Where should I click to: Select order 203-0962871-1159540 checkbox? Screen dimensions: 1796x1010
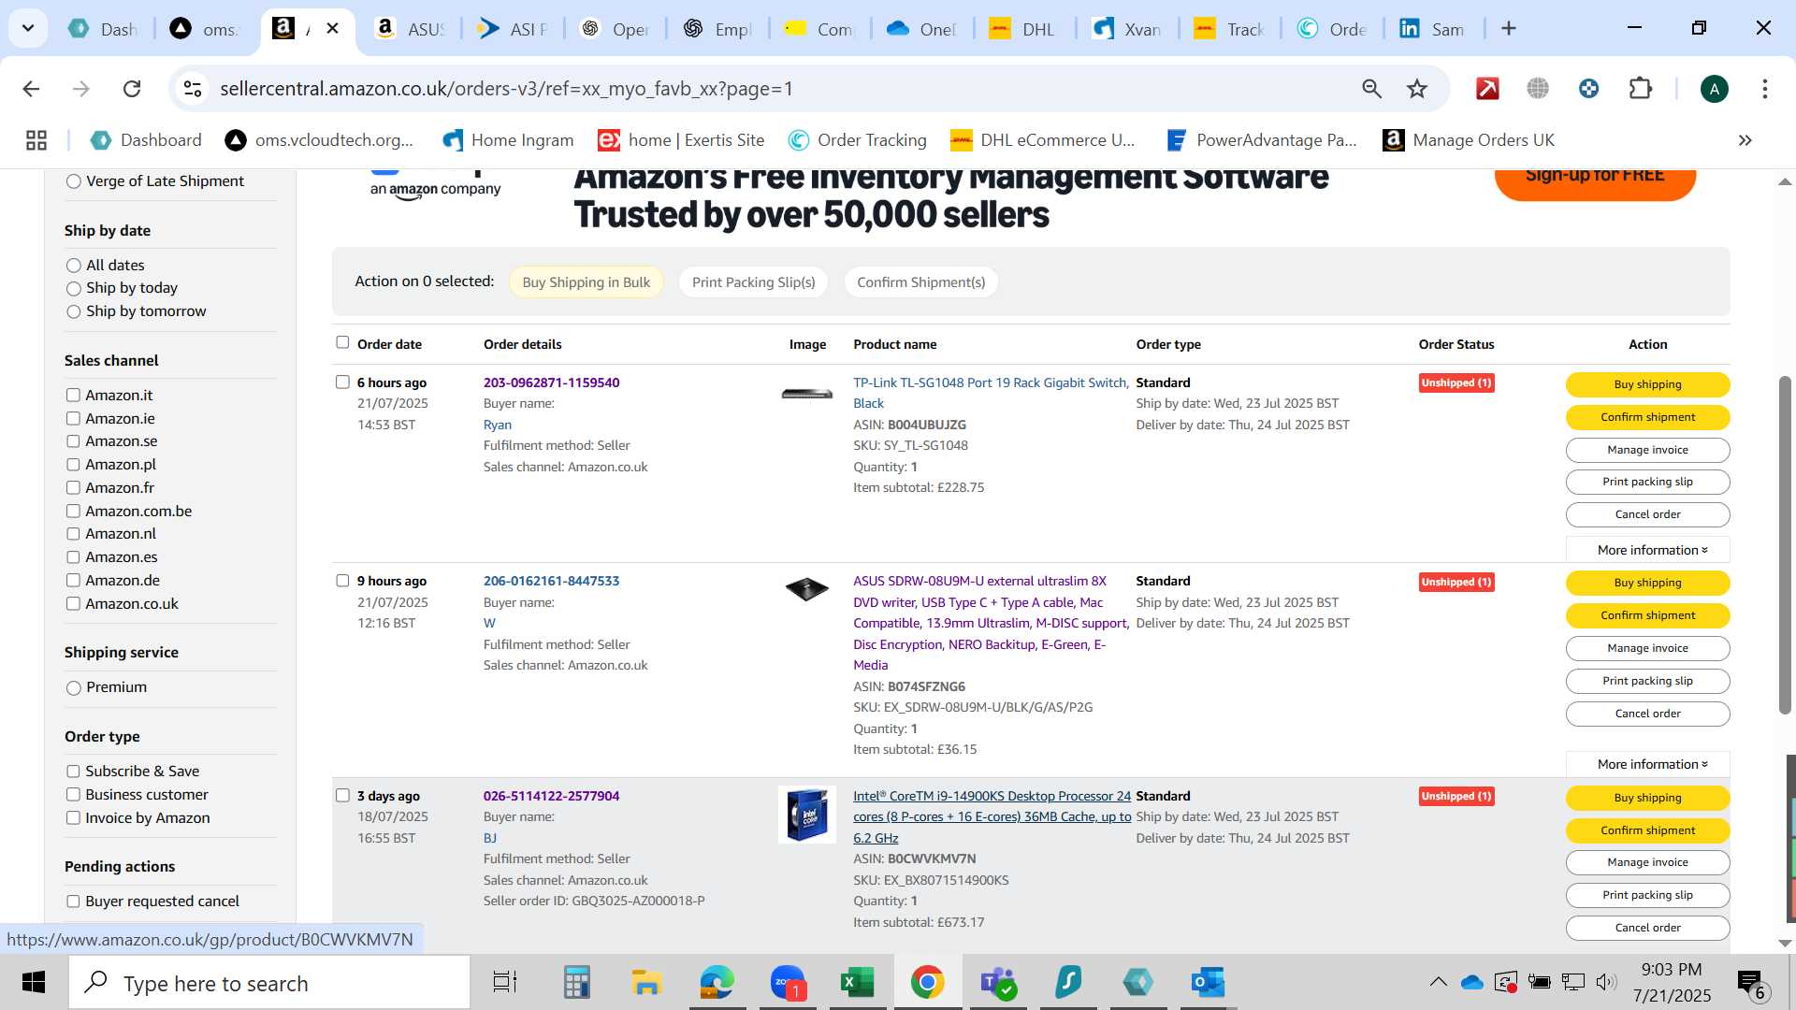coord(342,382)
